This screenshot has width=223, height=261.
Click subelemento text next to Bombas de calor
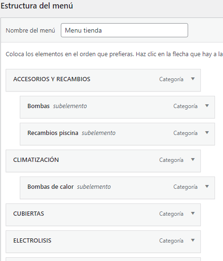pyautogui.click(x=94, y=187)
